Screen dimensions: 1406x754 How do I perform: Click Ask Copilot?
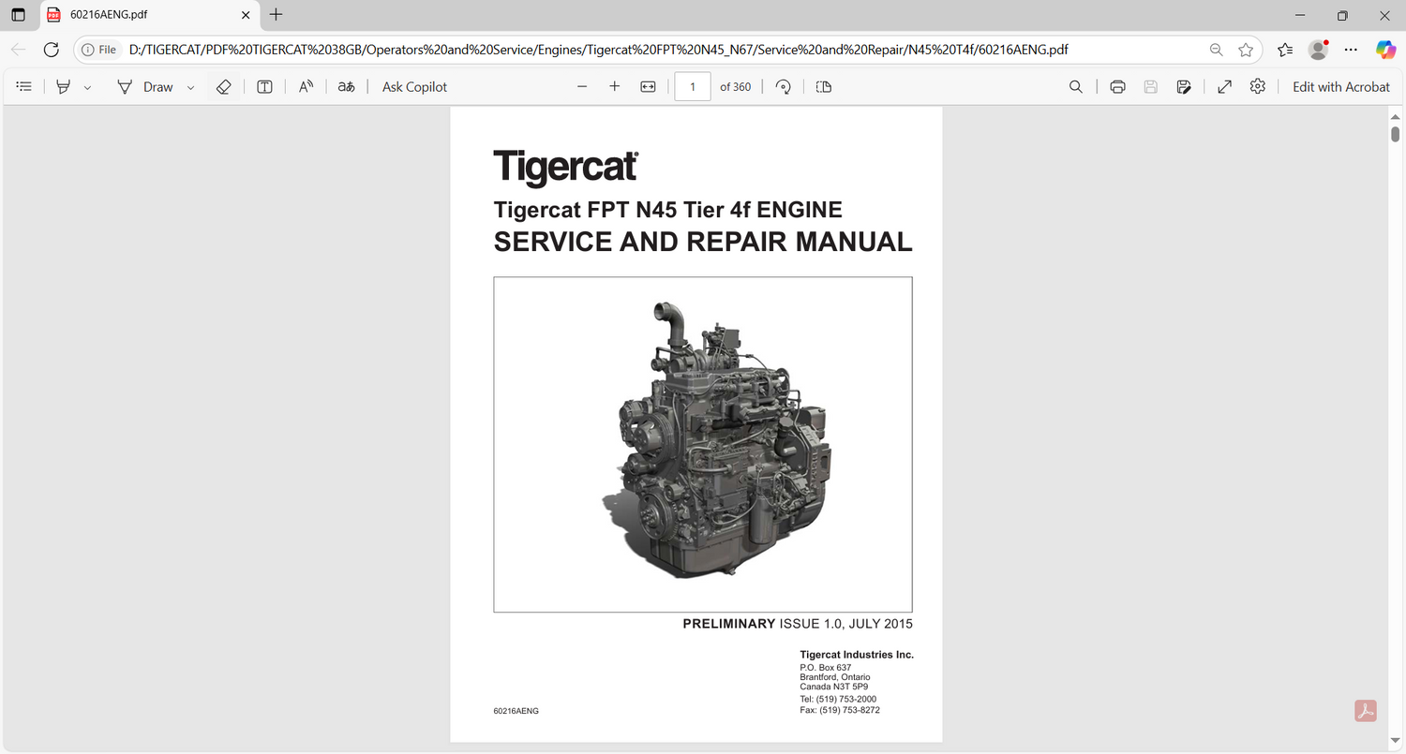pos(414,86)
